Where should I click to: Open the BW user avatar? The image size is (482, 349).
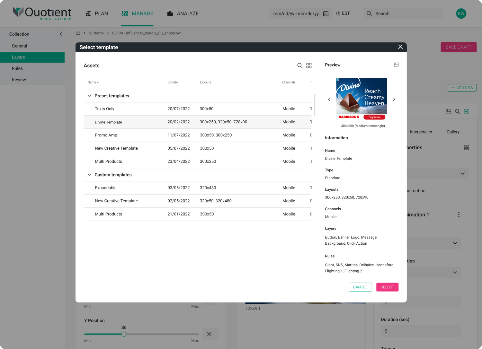click(461, 13)
